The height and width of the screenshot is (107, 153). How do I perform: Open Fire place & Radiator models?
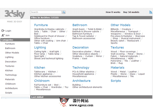pyautogui.click(x=121, y=36)
